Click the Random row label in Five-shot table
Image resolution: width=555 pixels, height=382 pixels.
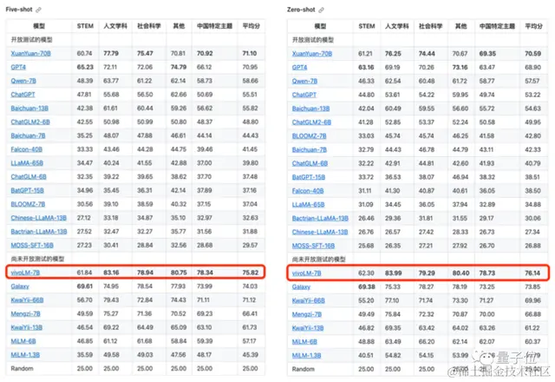tap(22, 368)
